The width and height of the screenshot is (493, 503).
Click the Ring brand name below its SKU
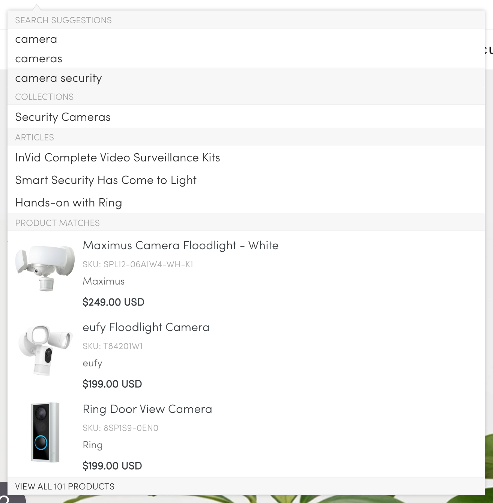tap(92, 445)
